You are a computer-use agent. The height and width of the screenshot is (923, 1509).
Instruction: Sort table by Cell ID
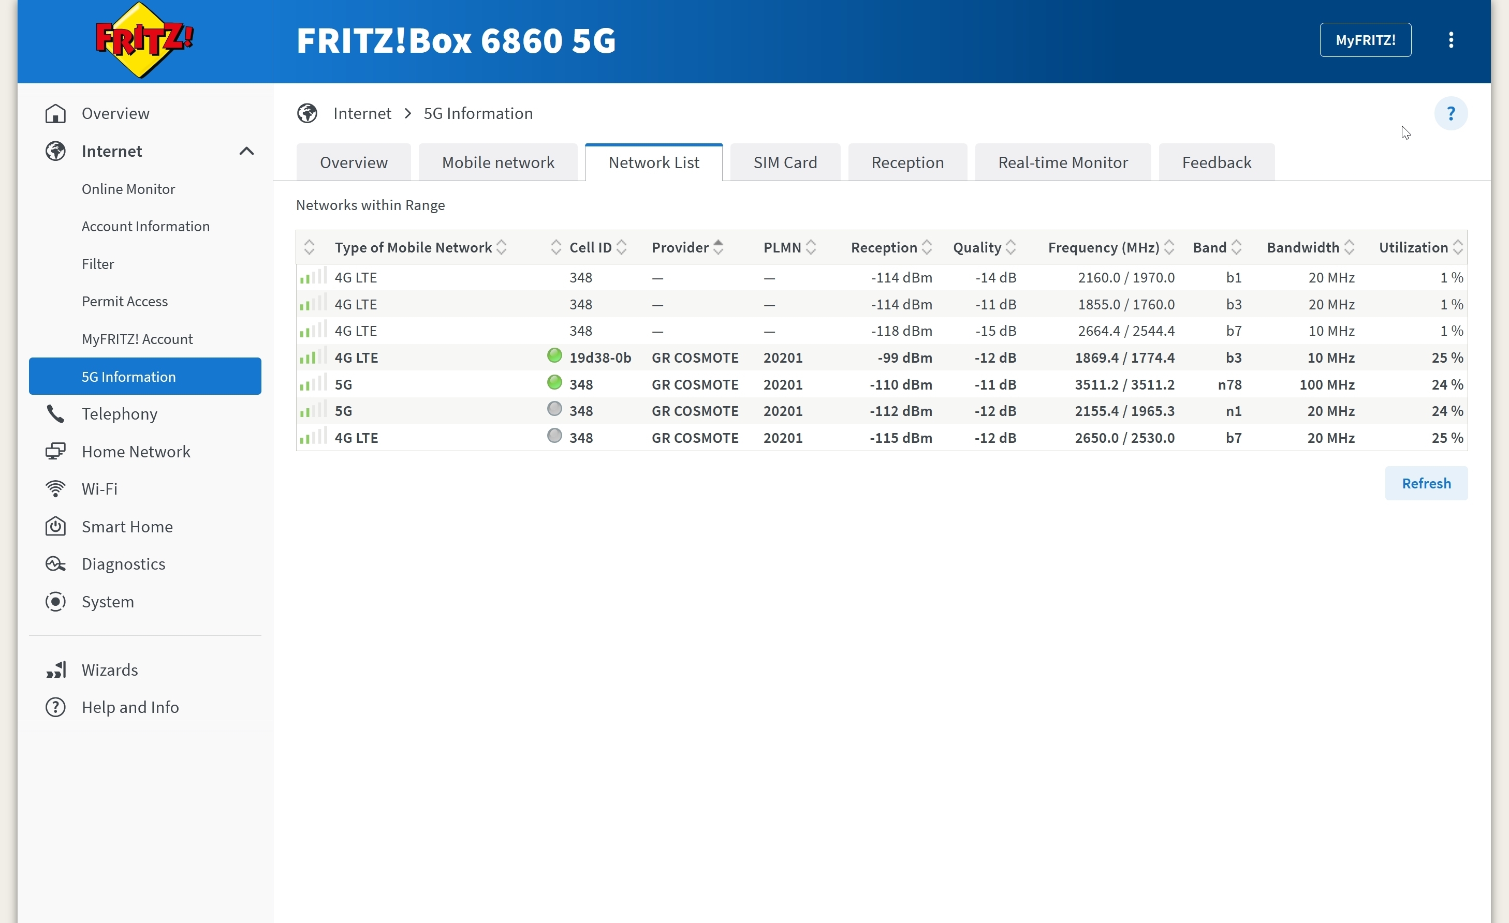(x=598, y=247)
